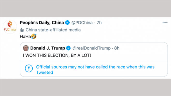
Task: Click Donald J. Trump's verified badge
Action: click(x=68, y=48)
